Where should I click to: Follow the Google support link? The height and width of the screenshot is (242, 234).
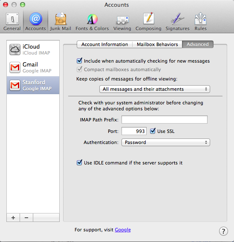coord(123,230)
